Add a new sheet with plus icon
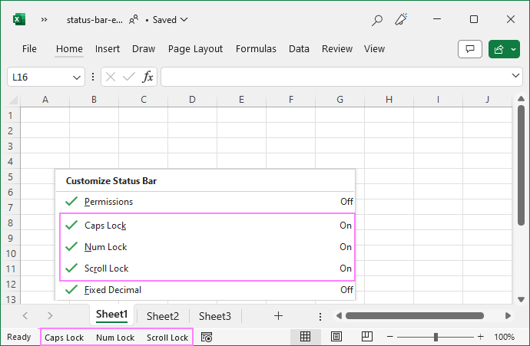 (278, 315)
